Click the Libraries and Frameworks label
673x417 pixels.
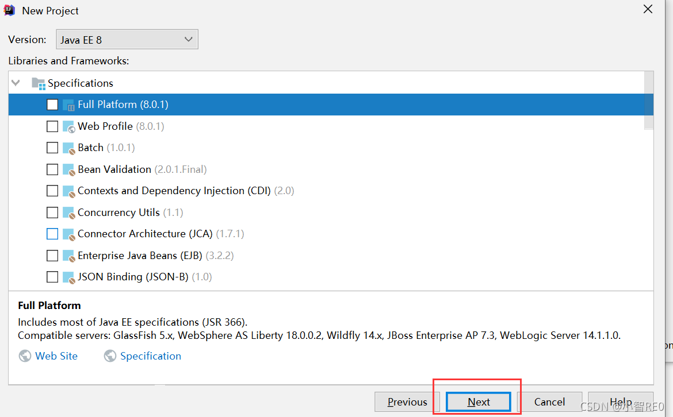coord(68,61)
